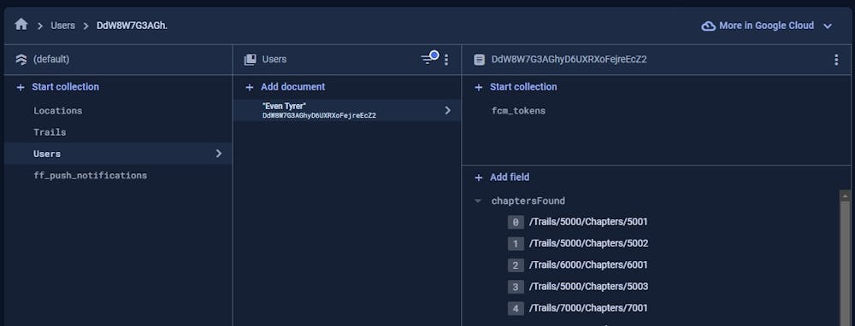Click chevron on Users collection row

point(219,154)
